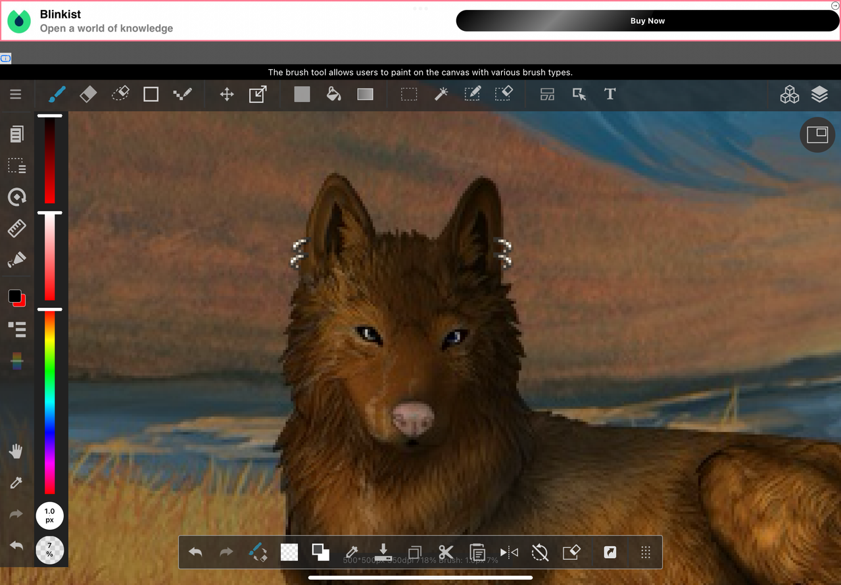Open the rotate canvas icon in sidebar
This screenshot has height=585, width=841.
pos(16,197)
